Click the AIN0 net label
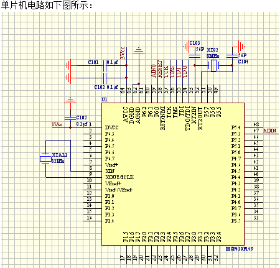Screen dimensions: 280x268 click(x=154, y=71)
